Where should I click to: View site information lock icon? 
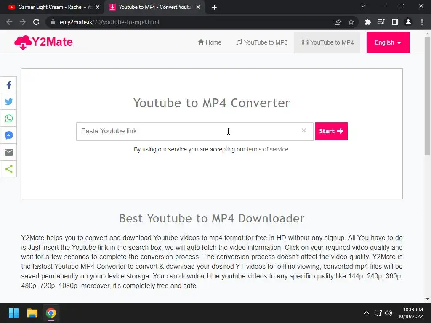[53, 22]
